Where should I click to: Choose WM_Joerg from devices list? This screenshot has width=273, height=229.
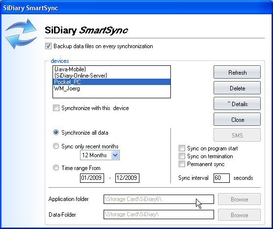(x=111, y=88)
